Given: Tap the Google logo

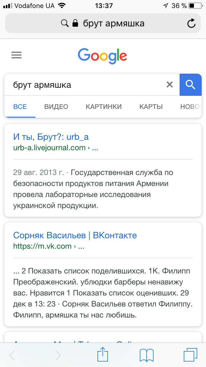Looking at the screenshot, I should coord(102,56).
